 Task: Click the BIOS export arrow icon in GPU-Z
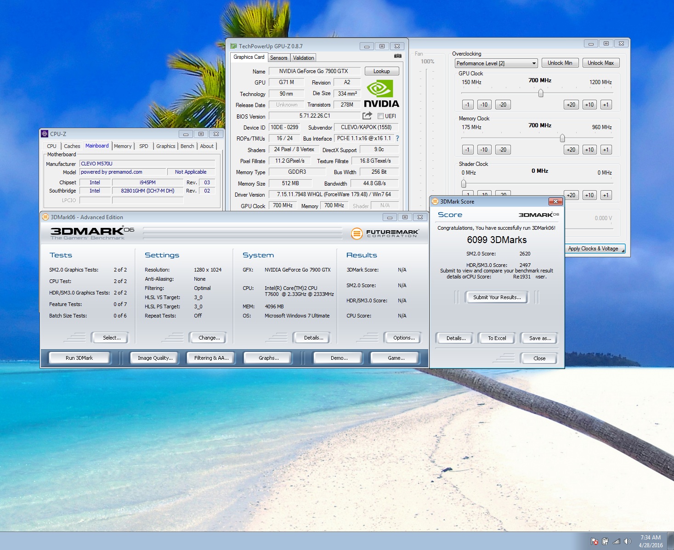pyautogui.click(x=367, y=116)
